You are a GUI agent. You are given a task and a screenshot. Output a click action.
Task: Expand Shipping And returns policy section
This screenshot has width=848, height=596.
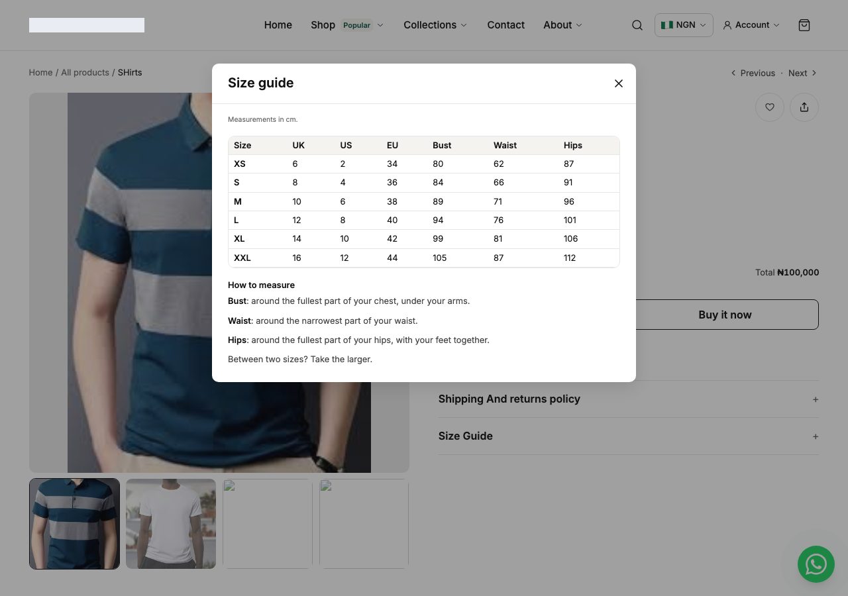[x=628, y=399]
